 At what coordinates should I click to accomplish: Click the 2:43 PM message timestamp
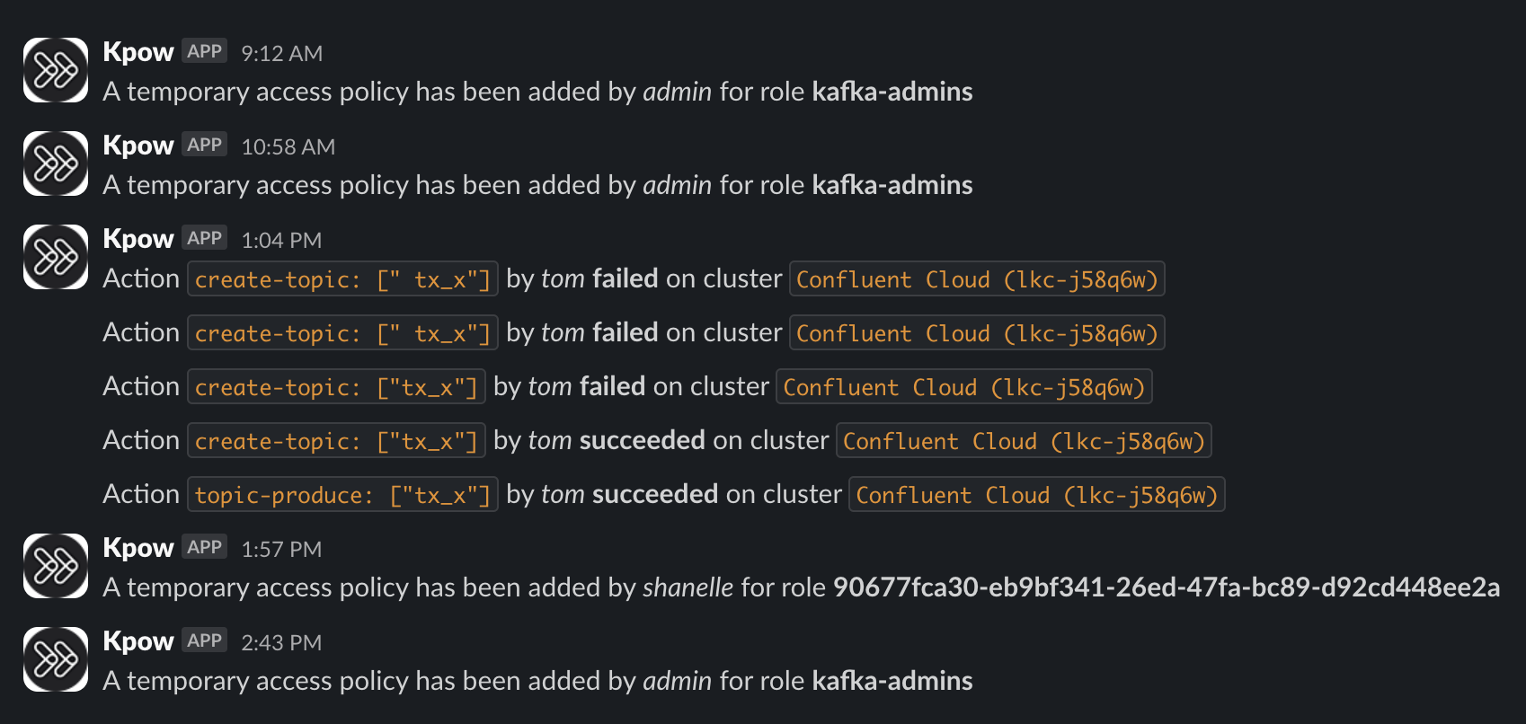tap(281, 643)
